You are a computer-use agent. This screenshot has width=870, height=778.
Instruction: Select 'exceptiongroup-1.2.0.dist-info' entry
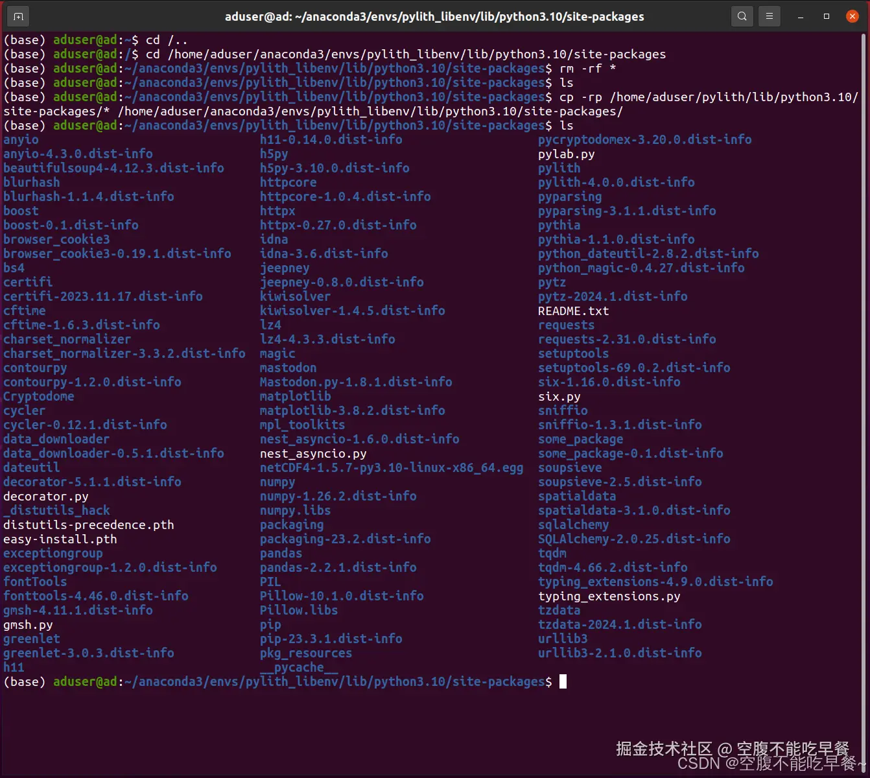coord(110,567)
